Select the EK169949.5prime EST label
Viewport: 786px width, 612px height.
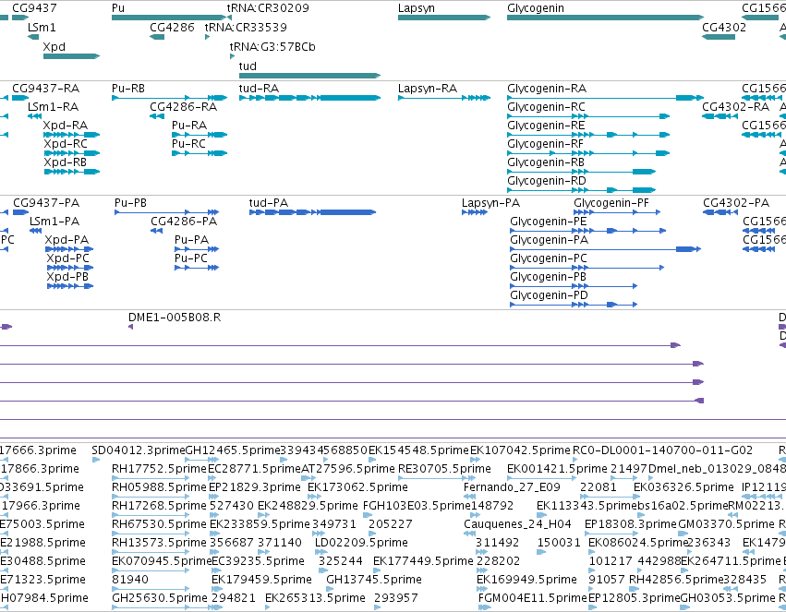tap(526, 581)
